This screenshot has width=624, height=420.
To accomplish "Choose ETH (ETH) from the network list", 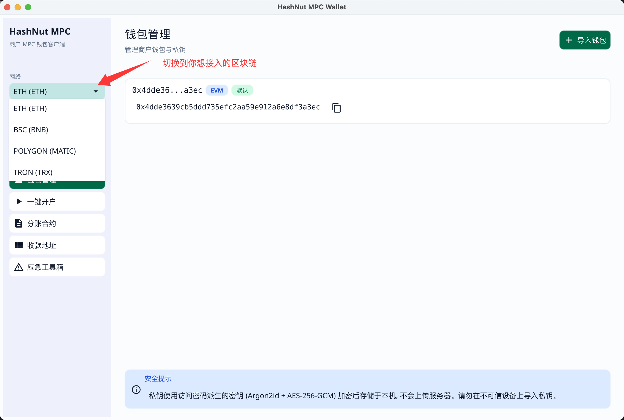I will tap(57, 108).
